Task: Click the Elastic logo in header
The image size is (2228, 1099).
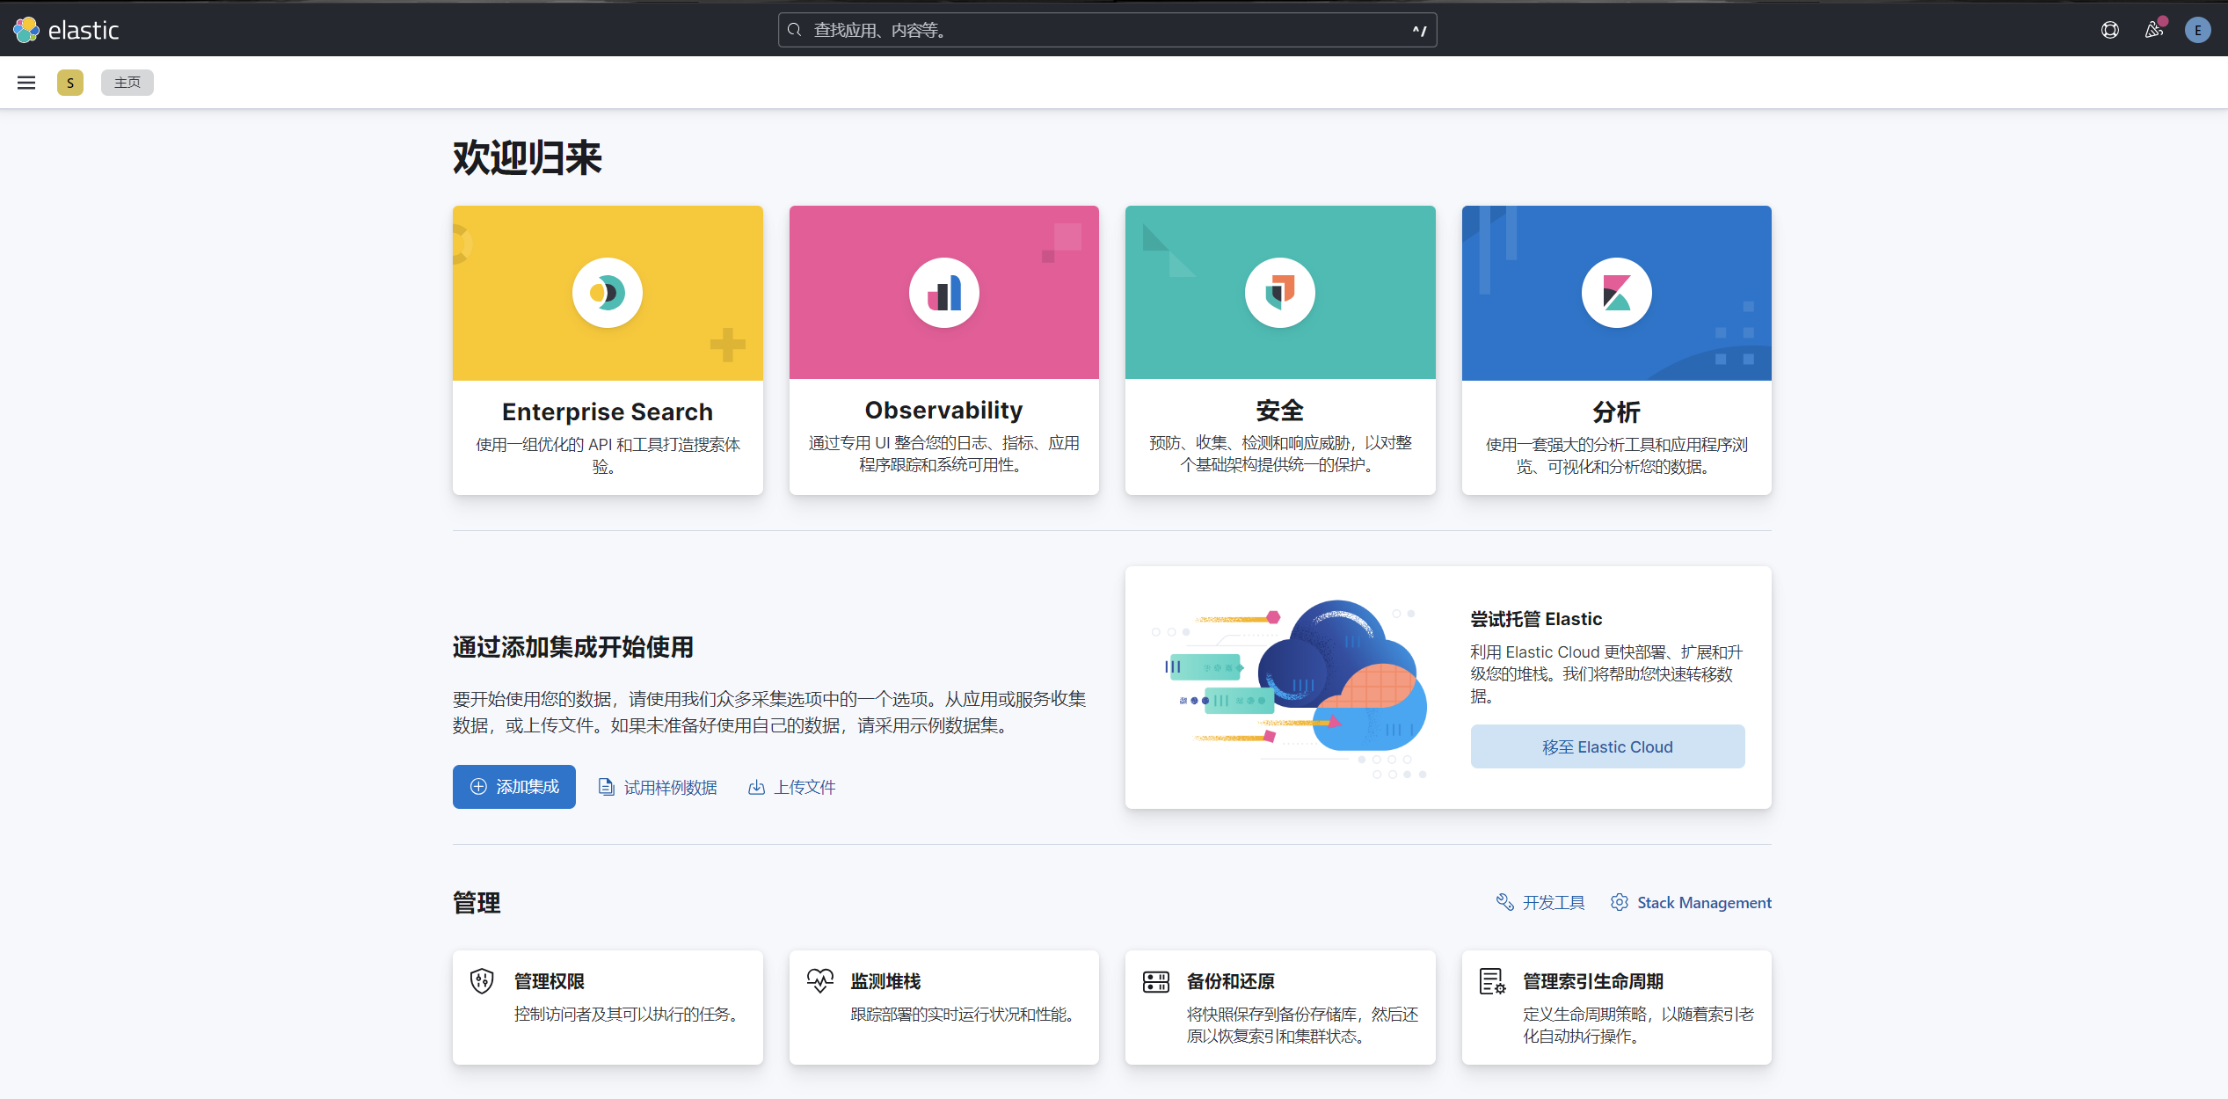Action: [x=66, y=30]
